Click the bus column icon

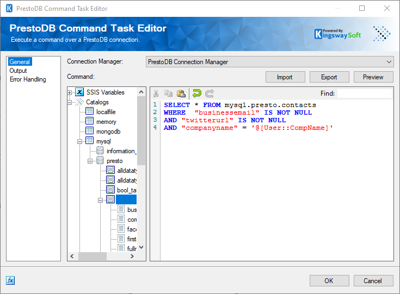point(121,209)
